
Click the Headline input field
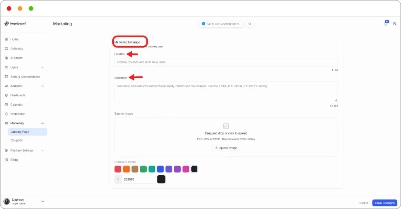[x=226, y=62]
